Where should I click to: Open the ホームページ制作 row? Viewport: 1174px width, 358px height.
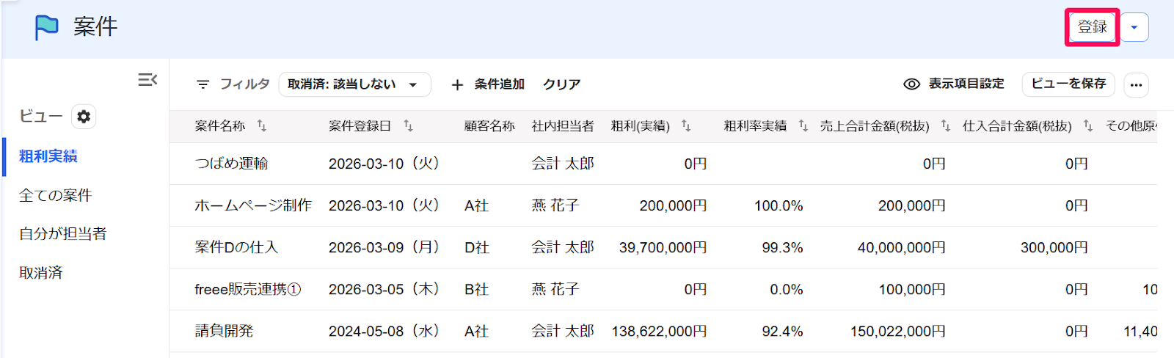point(663,205)
